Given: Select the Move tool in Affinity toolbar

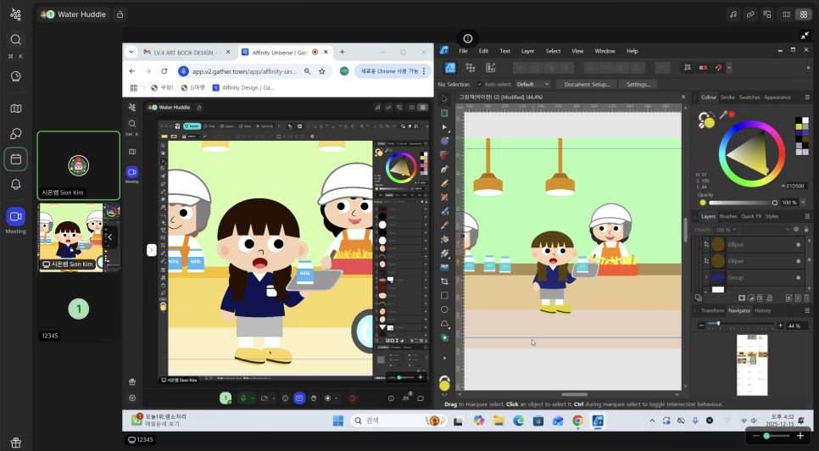Looking at the screenshot, I should tap(444, 98).
